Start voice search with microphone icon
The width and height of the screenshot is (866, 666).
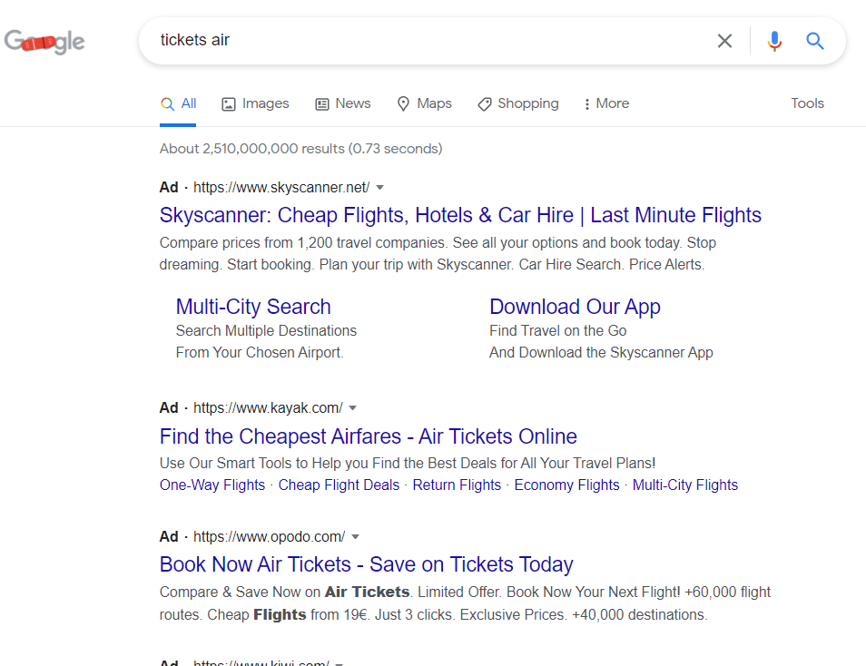tap(773, 41)
